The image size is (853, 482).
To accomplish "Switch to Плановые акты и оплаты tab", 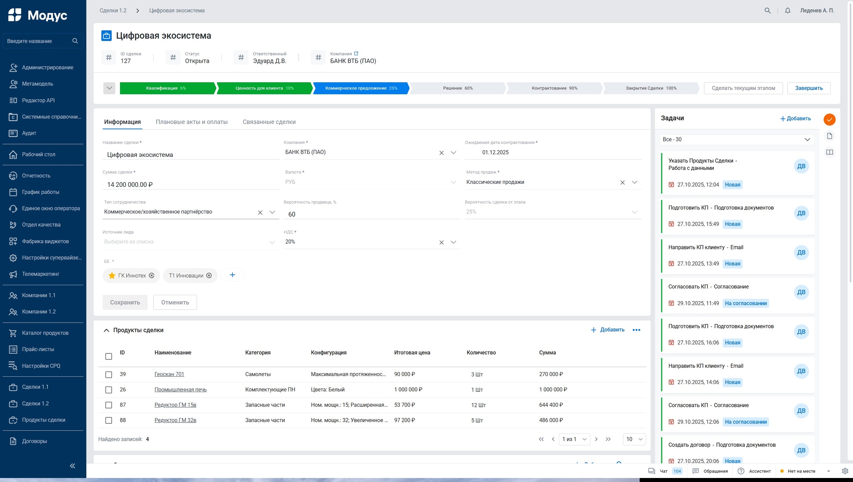I will [x=192, y=122].
